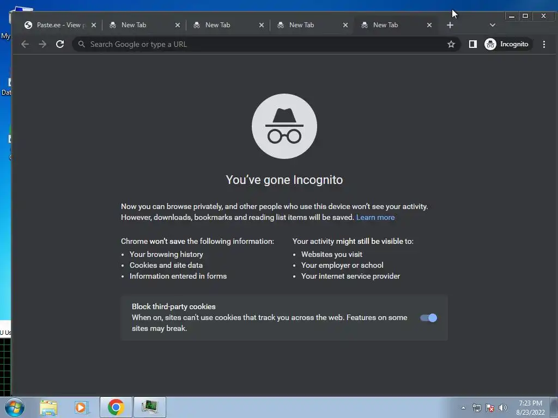Go back using the back arrow
Image resolution: width=558 pixels, height=418 pixels.
[x=25, y=44]
